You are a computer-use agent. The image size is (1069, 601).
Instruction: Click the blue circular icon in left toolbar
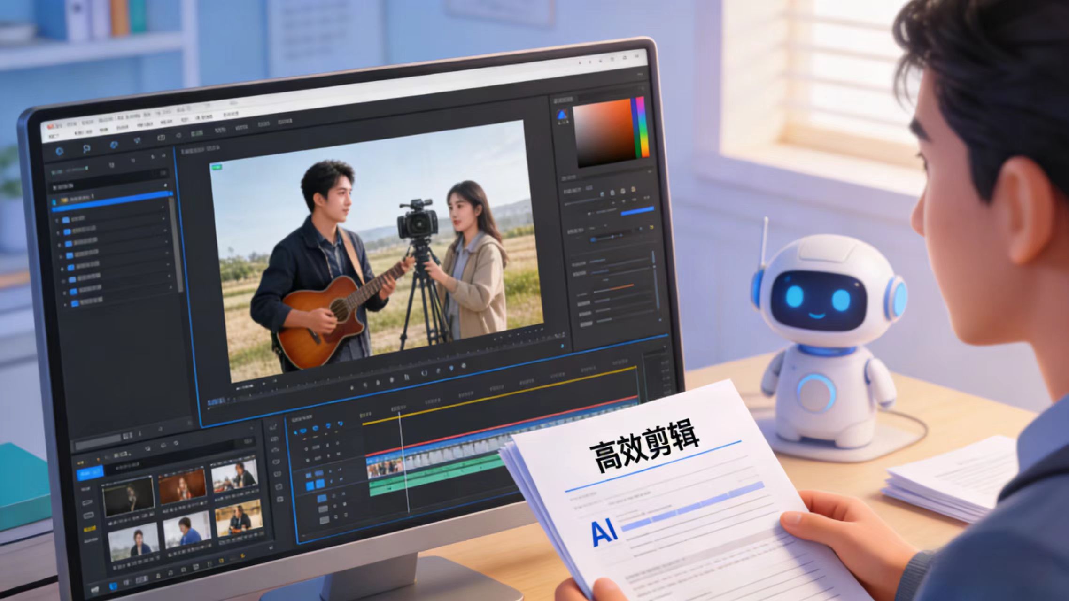(60, 151)
